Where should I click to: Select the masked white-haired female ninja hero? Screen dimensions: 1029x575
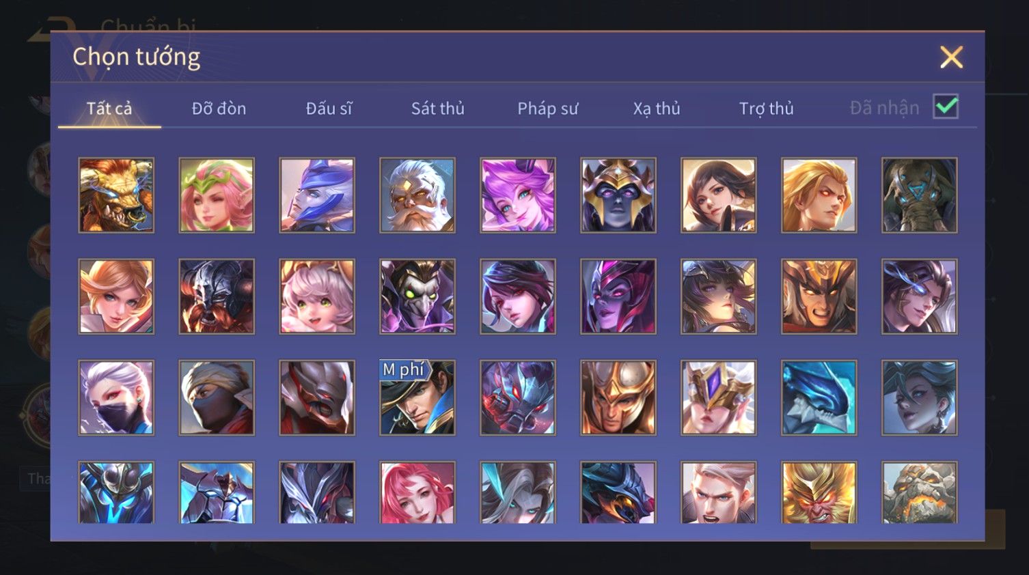116,397
